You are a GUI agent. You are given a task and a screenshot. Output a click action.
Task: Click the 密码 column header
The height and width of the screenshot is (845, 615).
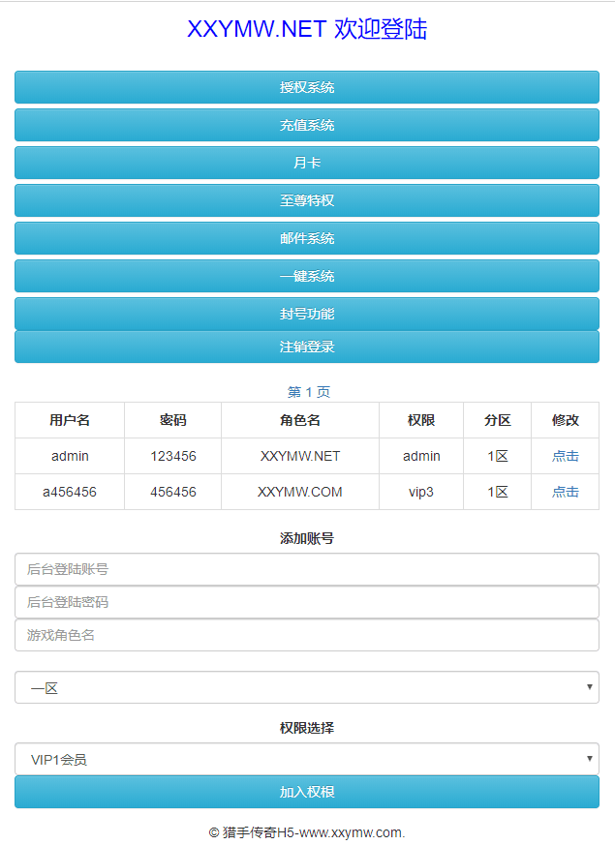coord(173,420)
